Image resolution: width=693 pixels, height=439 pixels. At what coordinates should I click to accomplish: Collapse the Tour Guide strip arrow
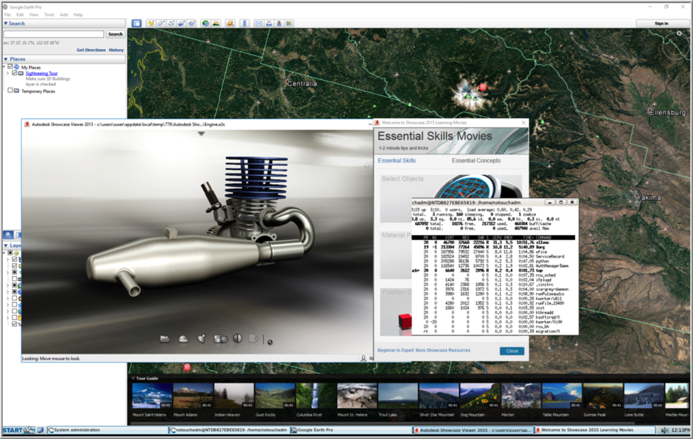click(133, 379)
